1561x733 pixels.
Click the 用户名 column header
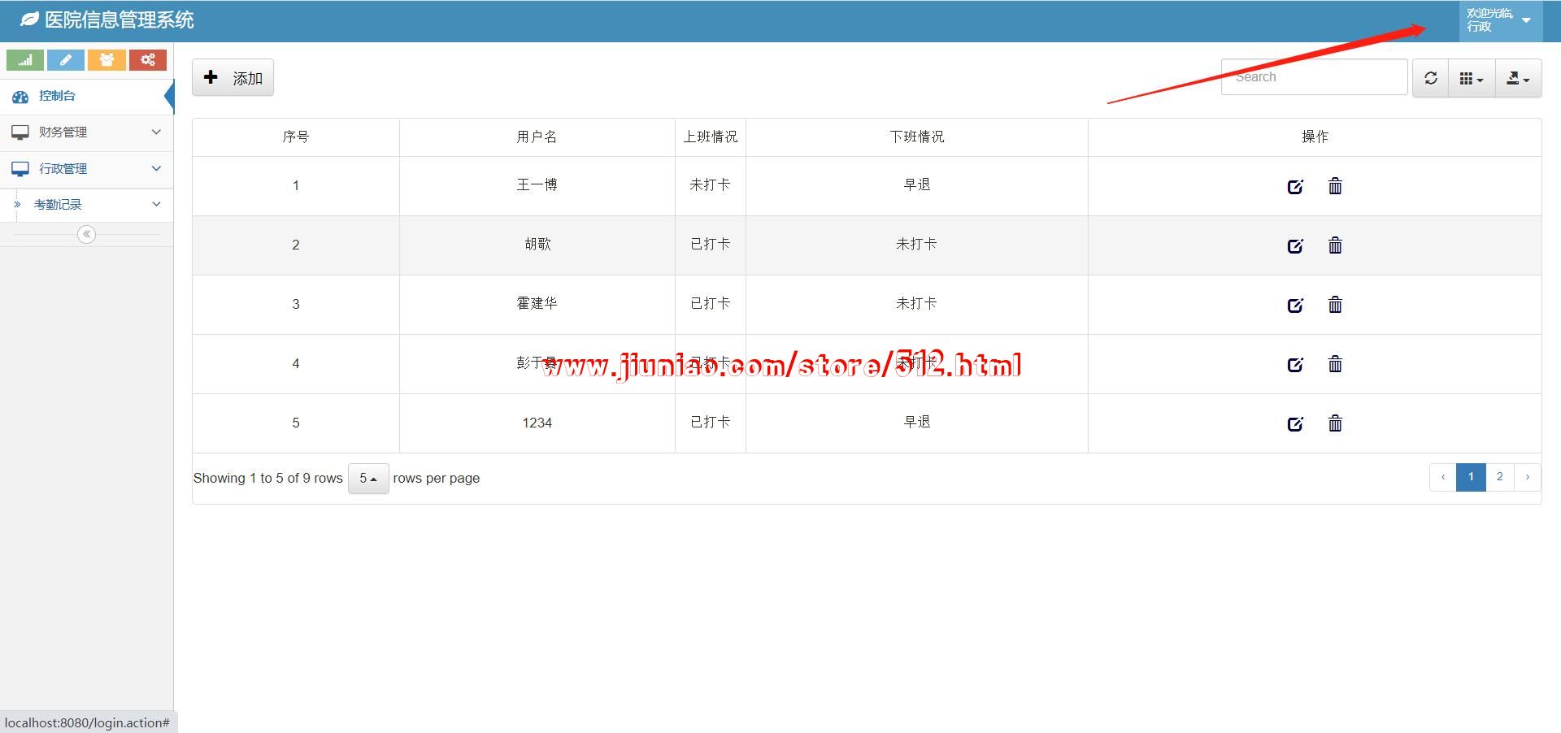[537, 137]
